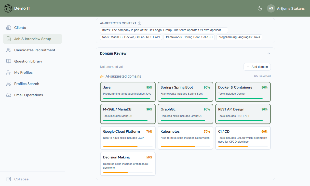Click the Demo IT title text

click(22, 8)
